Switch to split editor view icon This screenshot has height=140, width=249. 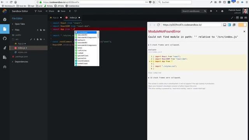coord(242,17)
